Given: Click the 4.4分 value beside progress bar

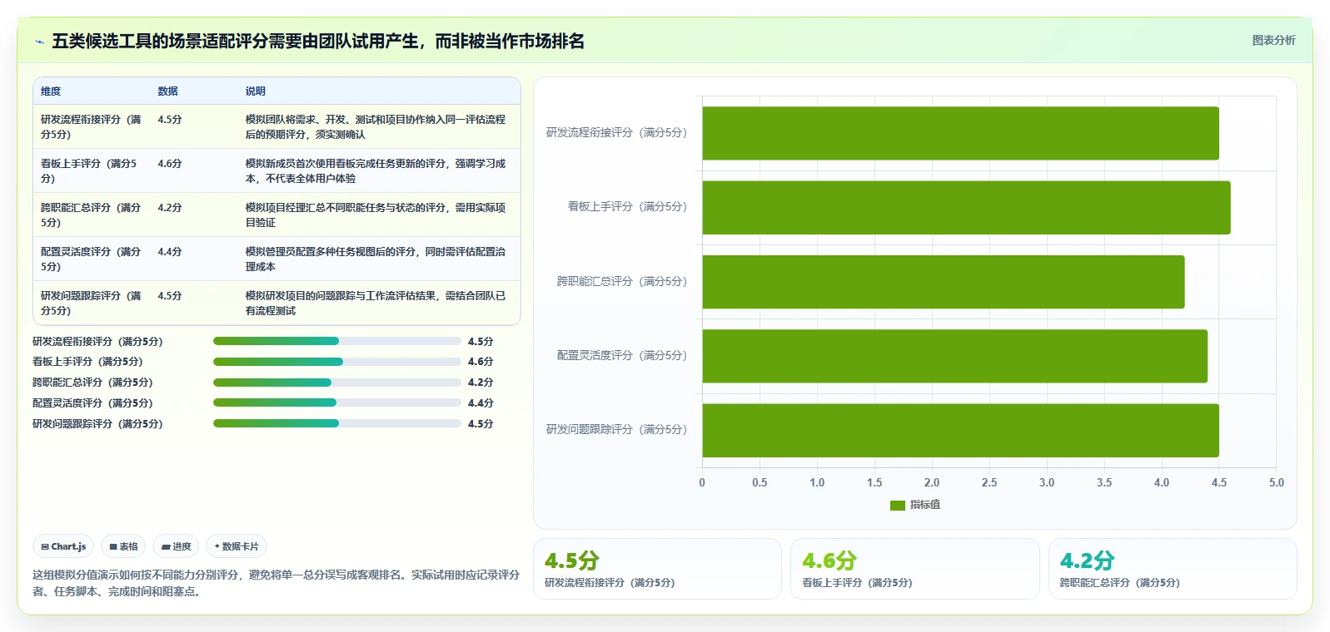Looking at the screenshot, I should point(481,403).
